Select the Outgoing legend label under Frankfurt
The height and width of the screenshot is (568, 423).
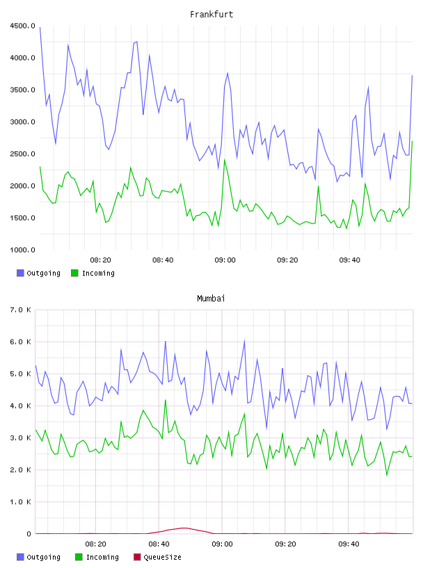43,274
